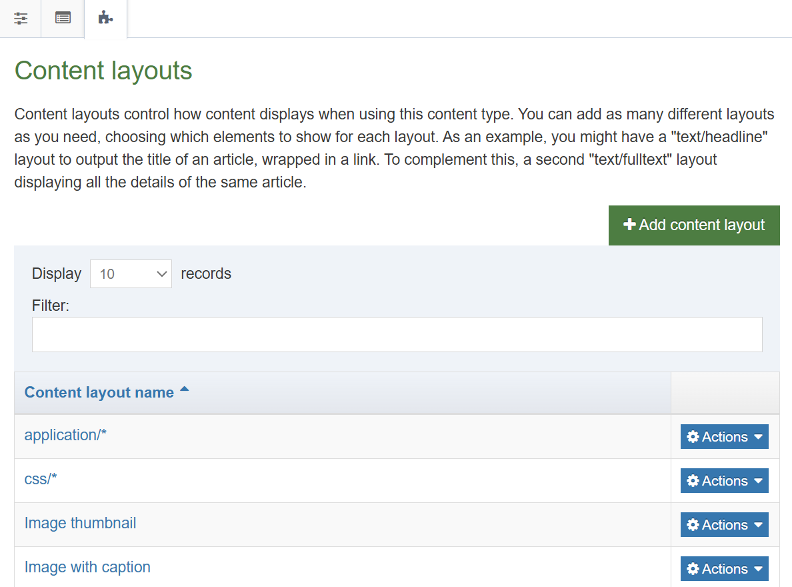Open the Actions menu for Image thumbnail

[x=724, y=524]
